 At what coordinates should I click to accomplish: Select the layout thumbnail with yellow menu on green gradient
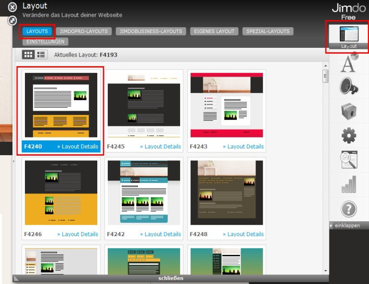(x=144, y=261)
